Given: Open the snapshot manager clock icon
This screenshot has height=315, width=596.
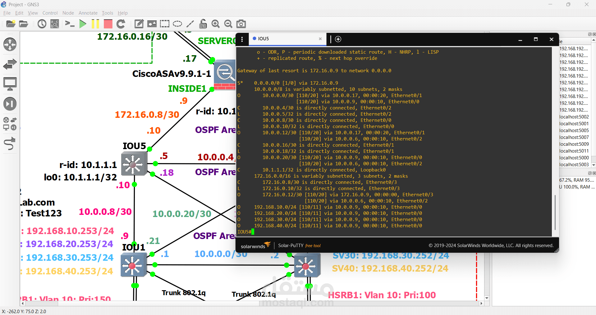Looking at the screenshot, I should [x=42, y=24].
